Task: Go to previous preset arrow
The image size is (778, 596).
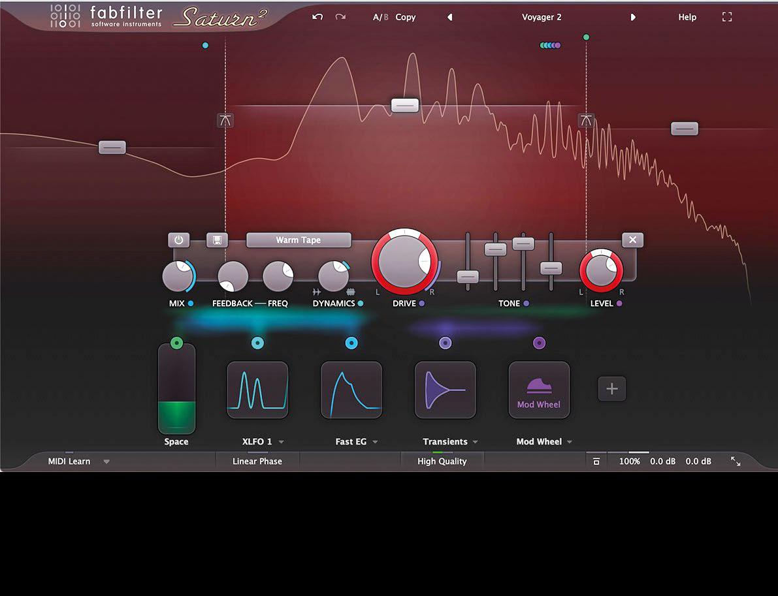Action: tap(449, 18)
